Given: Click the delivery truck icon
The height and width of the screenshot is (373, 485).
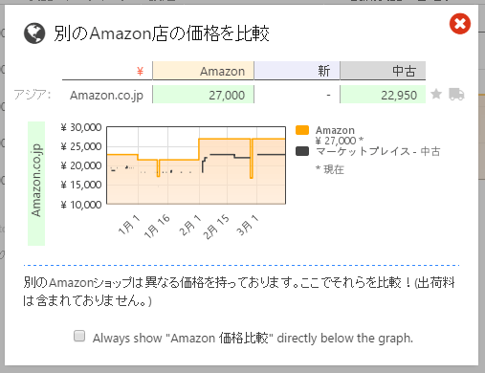Looking at the screenshot, I should point(456,94).
